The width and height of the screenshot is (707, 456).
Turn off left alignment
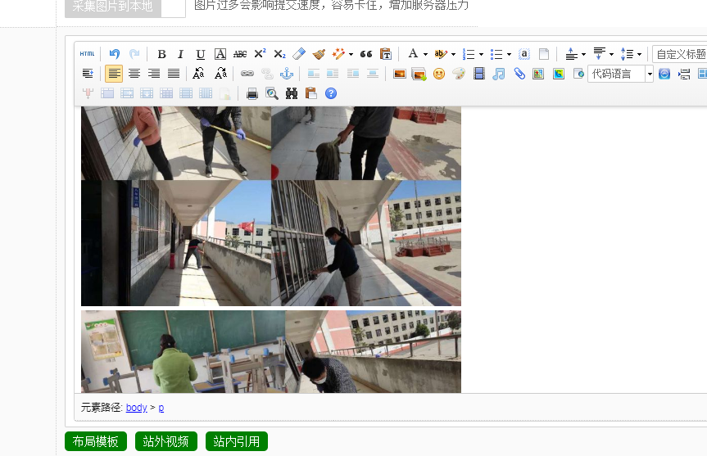pyautogui.click(x=114, y=74)
